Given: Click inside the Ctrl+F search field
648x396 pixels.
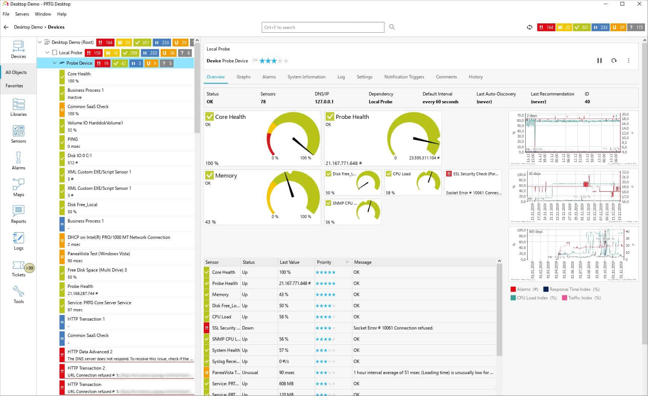Looking at the screenshot, I should pos(323,27).
